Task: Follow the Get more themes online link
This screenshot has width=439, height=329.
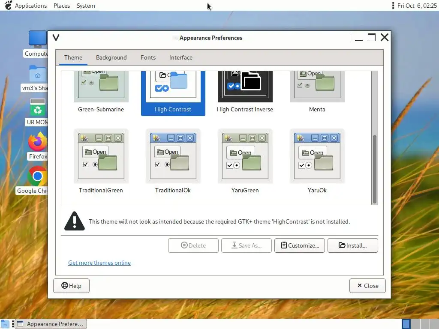Action: [x=99, y=263]
